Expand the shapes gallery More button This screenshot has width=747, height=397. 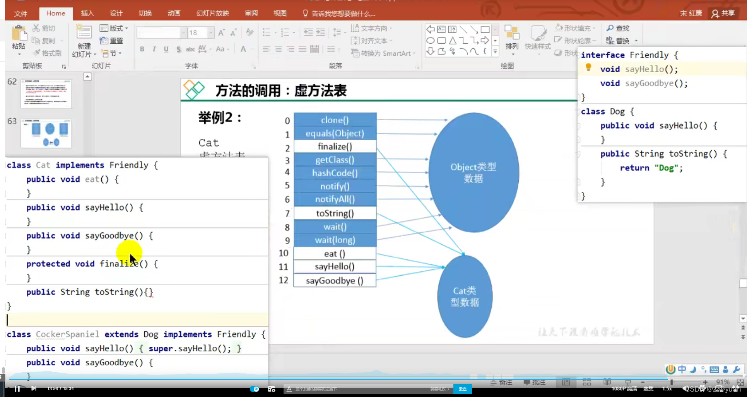pyautogui.click(x=495, y=51)
